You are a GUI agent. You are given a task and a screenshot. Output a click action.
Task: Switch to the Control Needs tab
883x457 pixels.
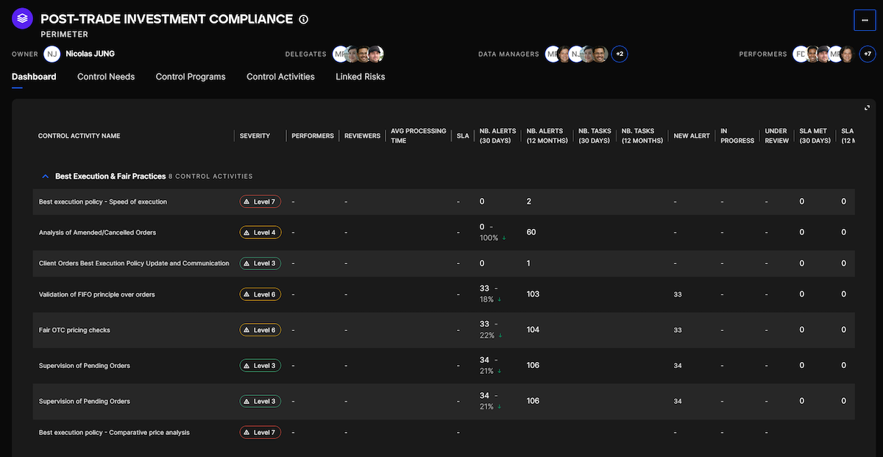tap(106, 77)
